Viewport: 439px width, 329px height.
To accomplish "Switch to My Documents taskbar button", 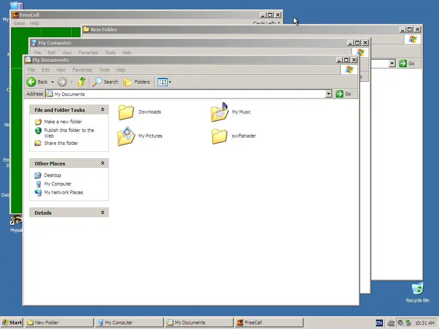I will coord(199,323).
